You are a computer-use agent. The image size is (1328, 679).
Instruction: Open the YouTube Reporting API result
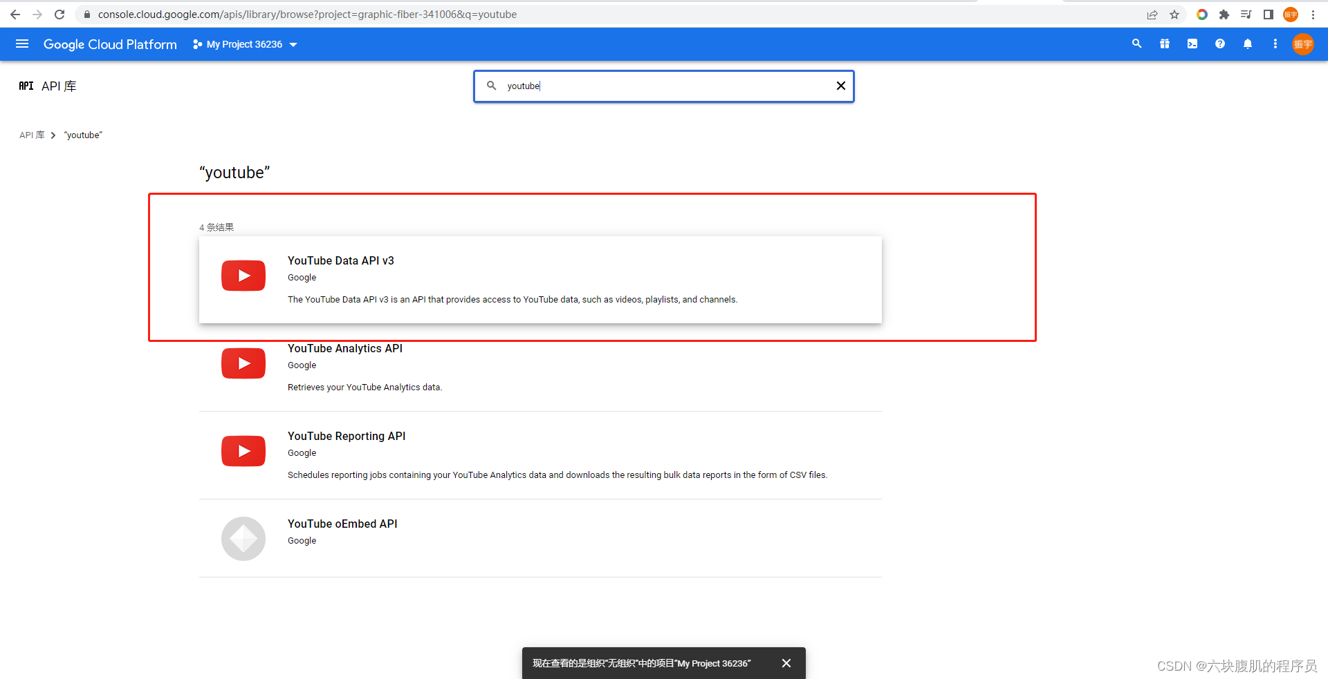click(540, 455)
